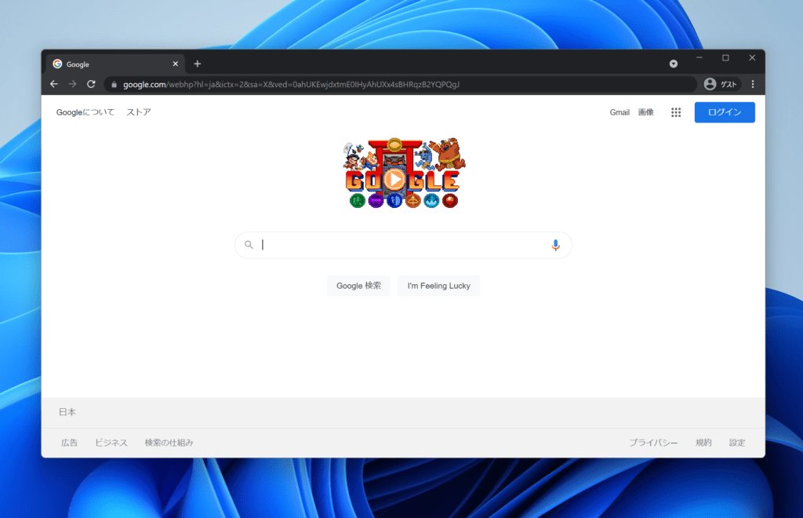Open Chrome three-dot menu
This screenshot has width=803, height=518.
[753, 84]
